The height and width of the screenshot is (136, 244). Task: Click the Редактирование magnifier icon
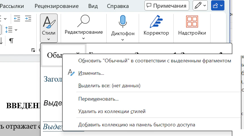[x=84, y=21]
